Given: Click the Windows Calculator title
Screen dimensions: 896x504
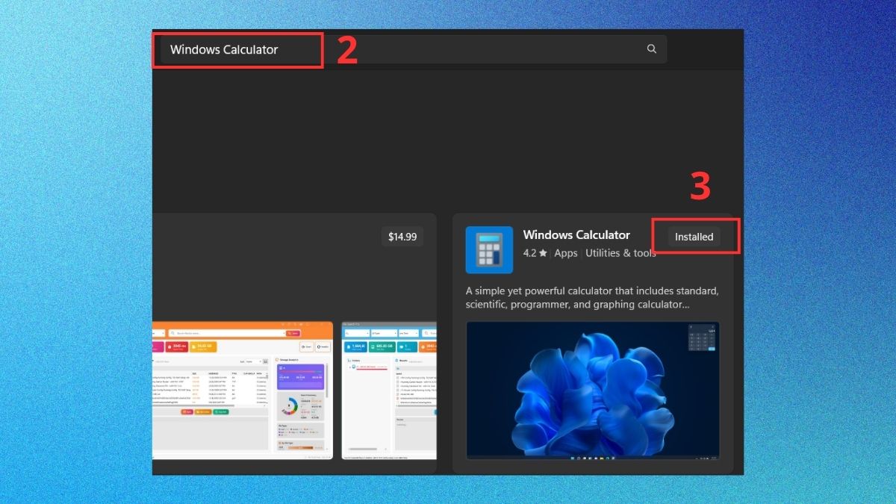Looking at the screenshot, I should [x=576, y=234].
